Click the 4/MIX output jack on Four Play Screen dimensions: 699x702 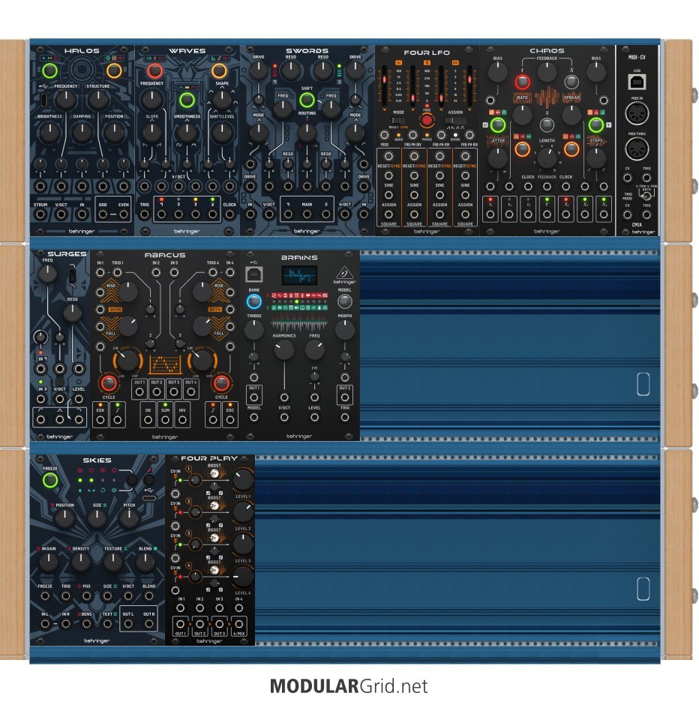click(238, 624)
